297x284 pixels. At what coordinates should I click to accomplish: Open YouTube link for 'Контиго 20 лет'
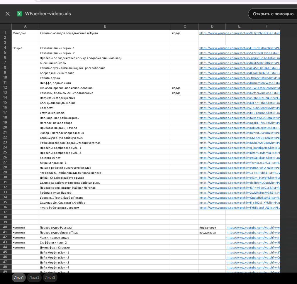pos(240,158)
